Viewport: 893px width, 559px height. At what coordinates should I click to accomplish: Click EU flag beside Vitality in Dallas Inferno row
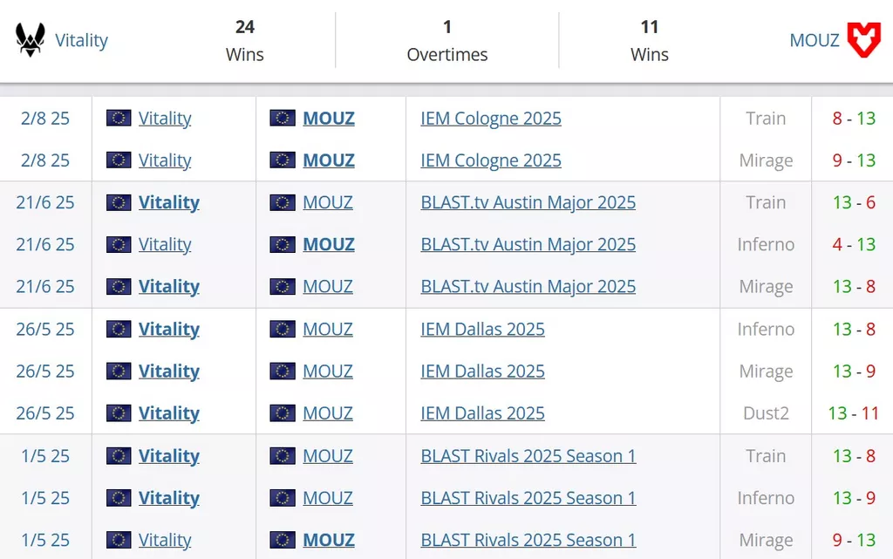[119, 329]
